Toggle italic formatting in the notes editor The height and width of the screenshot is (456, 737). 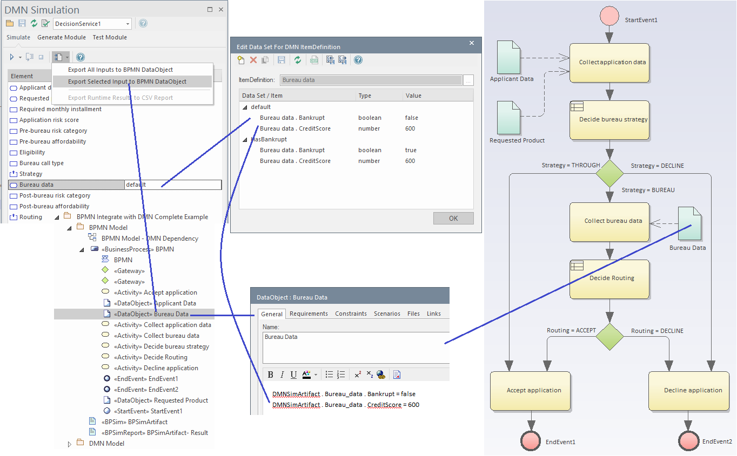click(x=282, y=375)
